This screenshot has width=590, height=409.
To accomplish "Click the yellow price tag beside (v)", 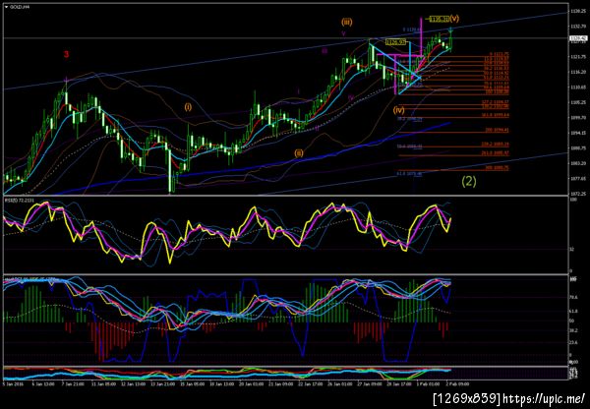I will [x=439, y=19].
